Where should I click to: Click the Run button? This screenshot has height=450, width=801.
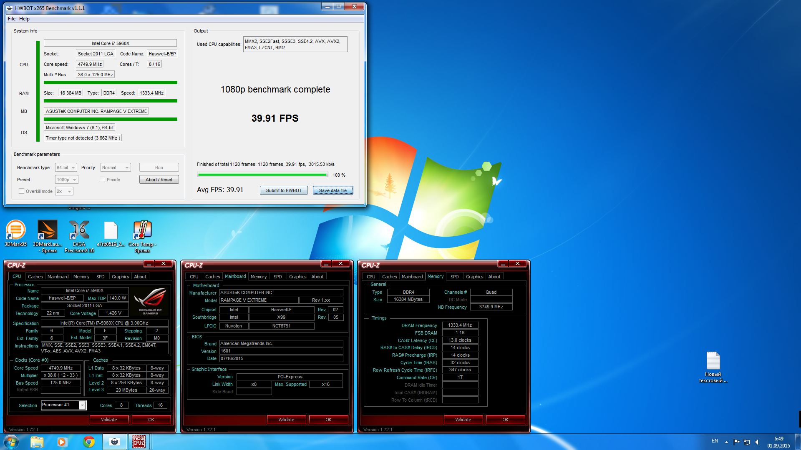pyautogui.click(x=159, y=167)
